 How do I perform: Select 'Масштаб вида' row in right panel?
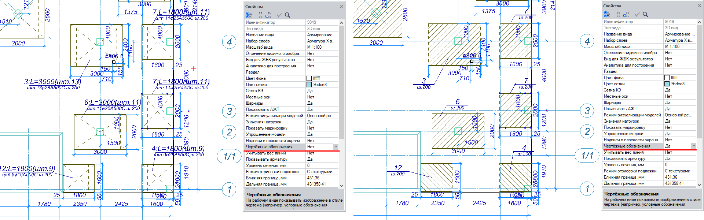coord(633,46)
